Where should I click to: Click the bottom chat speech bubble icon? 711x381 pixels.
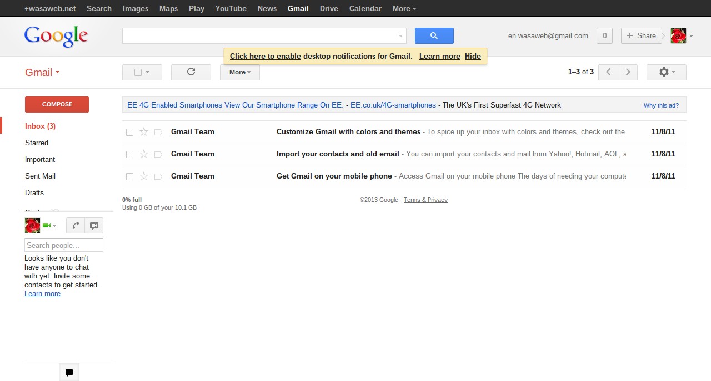[x=69, y=372]
